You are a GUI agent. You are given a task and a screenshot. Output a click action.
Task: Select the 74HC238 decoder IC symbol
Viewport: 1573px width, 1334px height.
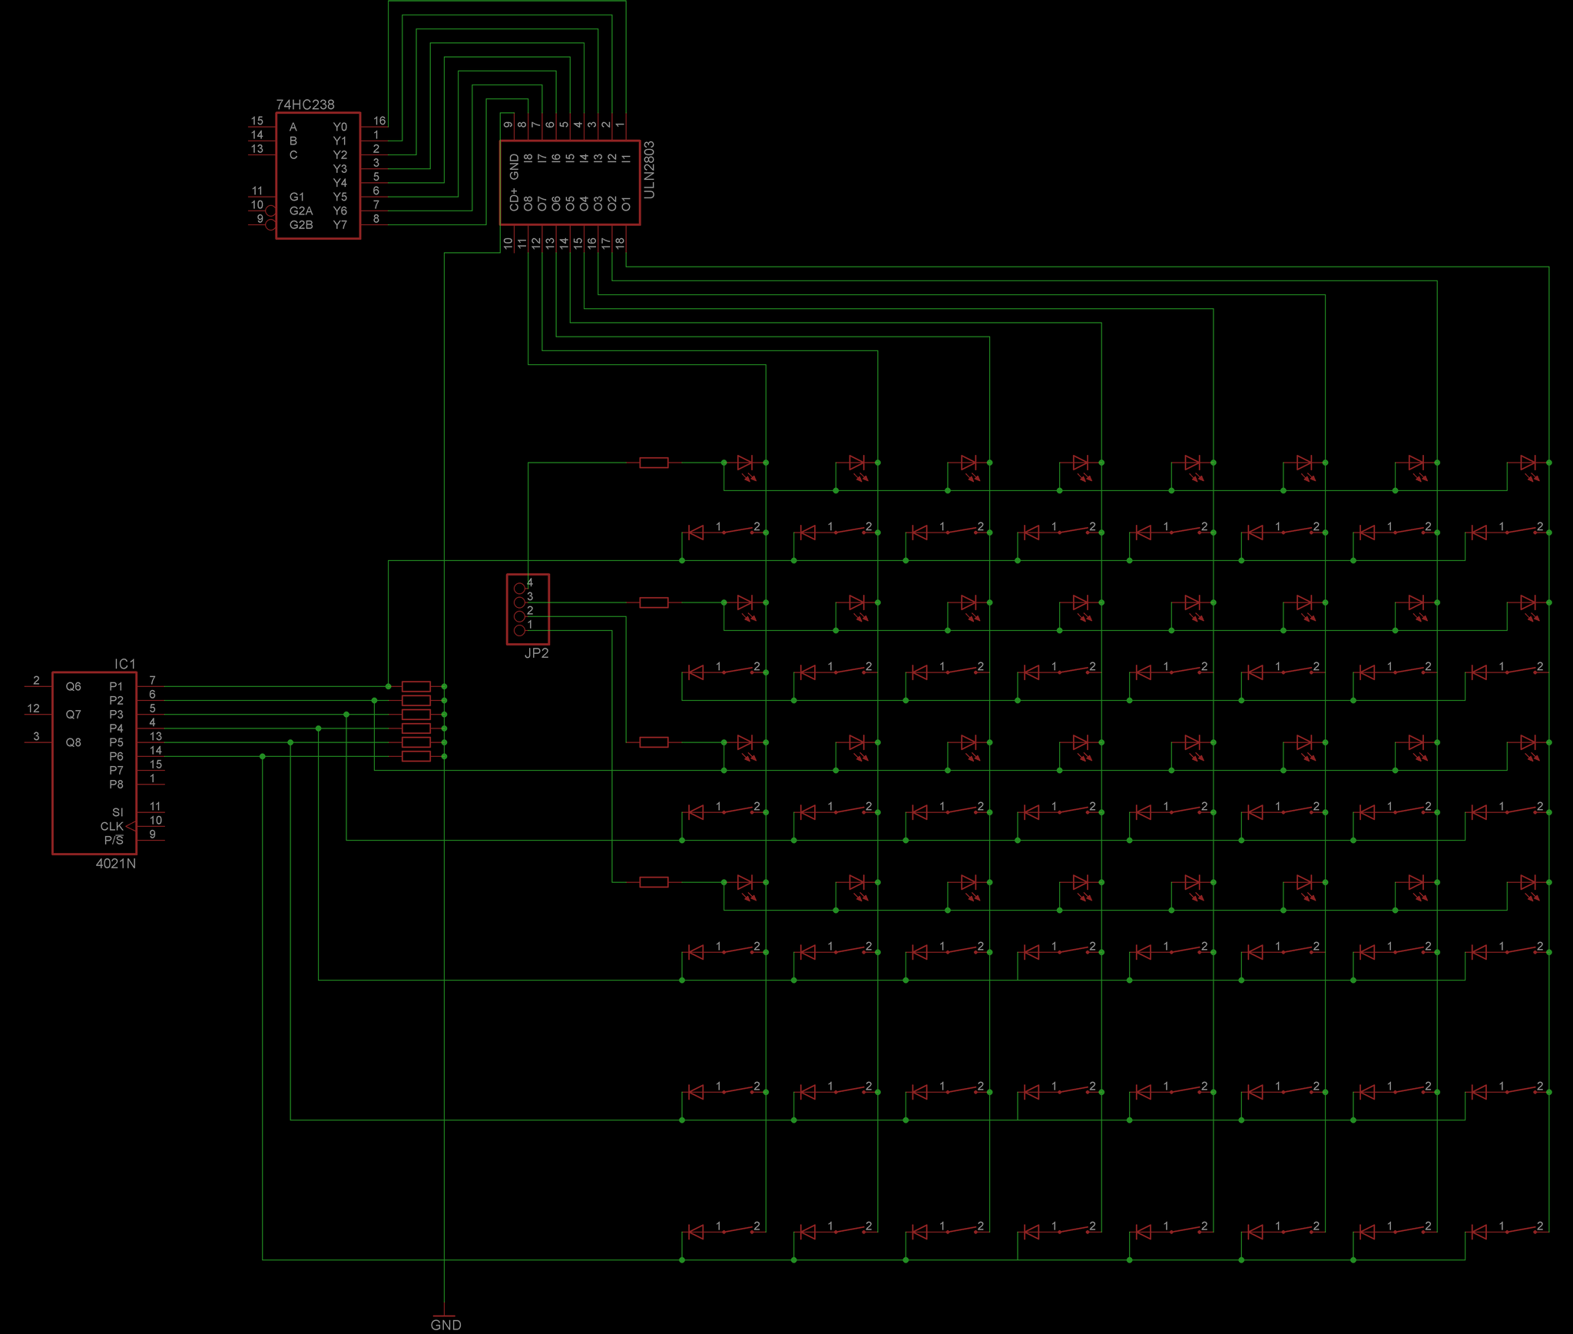[x=317, y=177]
